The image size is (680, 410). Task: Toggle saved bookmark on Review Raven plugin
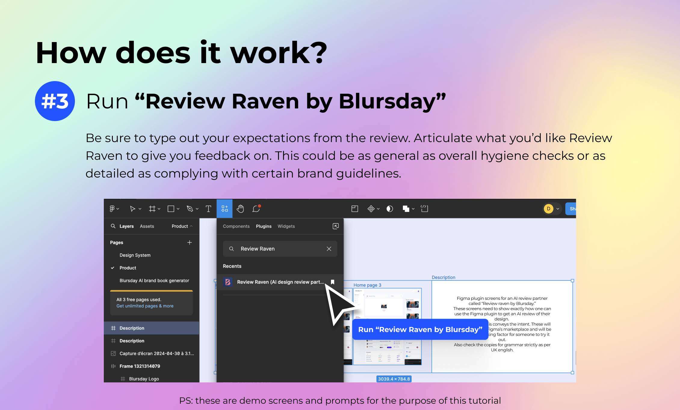[x=332, y=282]
